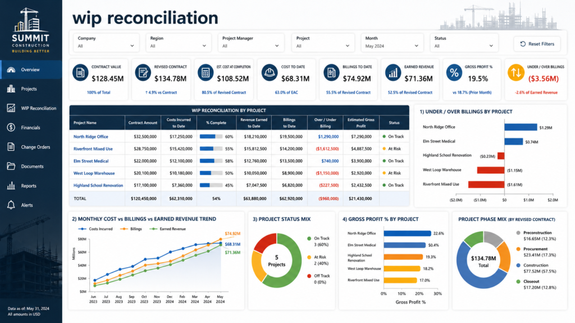Click the WIP Reconciliation chart icon
This screenshot has width=575, height=323.
coord(11,108)
